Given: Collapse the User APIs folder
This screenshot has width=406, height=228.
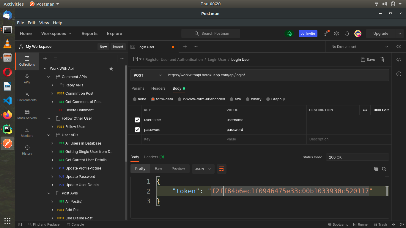Looking at the screenshot, I should pyautogui.click(x=49, y=135).
